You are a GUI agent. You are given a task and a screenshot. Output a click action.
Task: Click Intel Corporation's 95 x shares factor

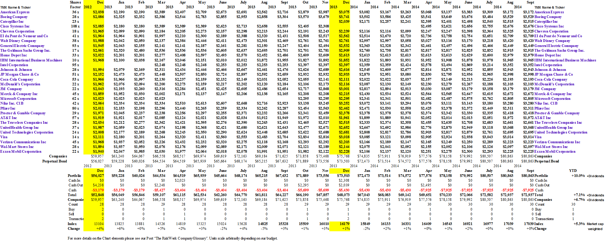click(75, 65)
